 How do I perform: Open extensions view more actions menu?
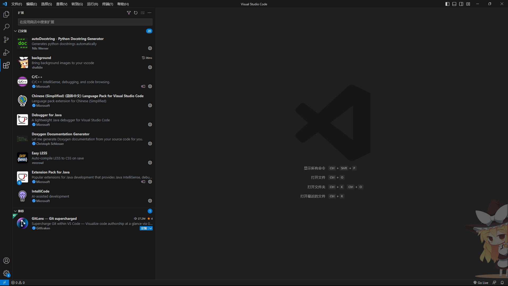(x=149, y=13)
